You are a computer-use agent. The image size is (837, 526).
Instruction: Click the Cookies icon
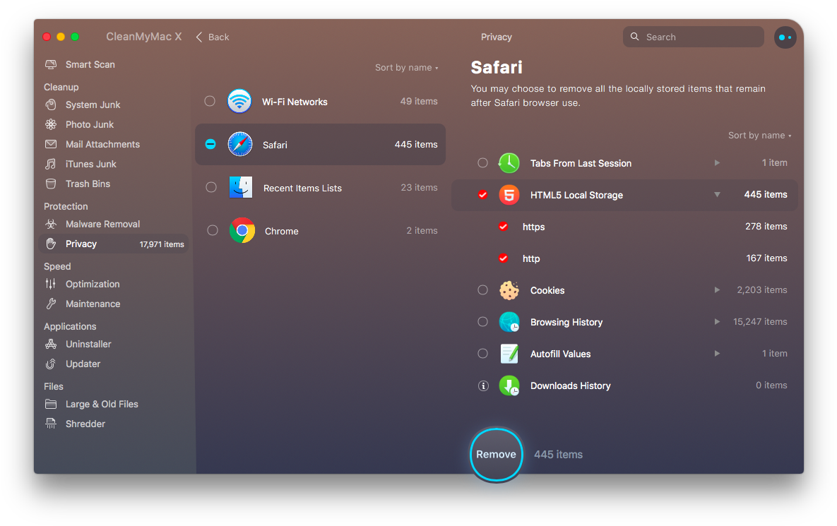click(x=509, y=290)
